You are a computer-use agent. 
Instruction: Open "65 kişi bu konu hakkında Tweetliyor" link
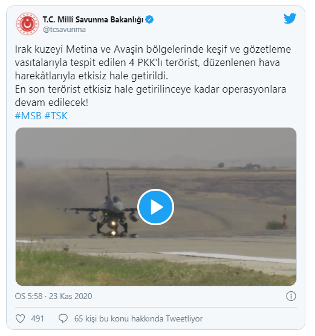click(x=138, y=318)
